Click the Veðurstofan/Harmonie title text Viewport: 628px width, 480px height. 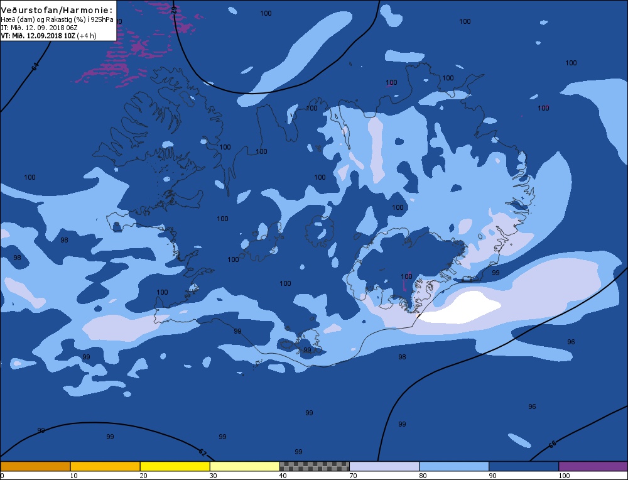tap(57, 10)
